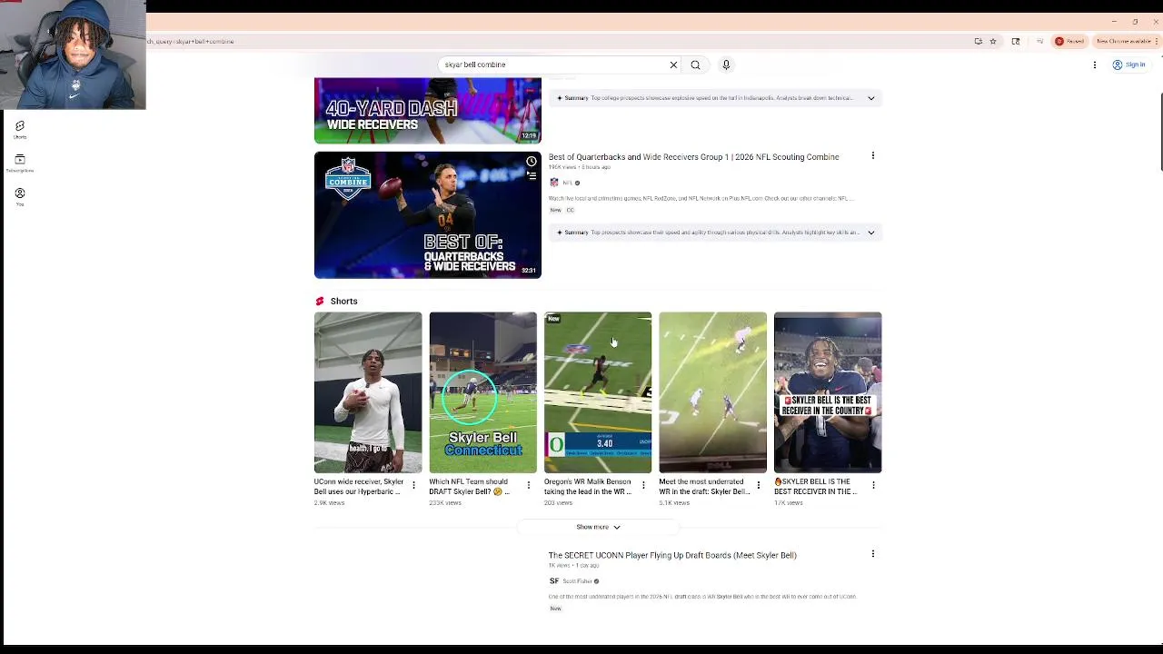1163x654 pixels.
Task: Open the NFL channel avatar
Action: point(553,183)
